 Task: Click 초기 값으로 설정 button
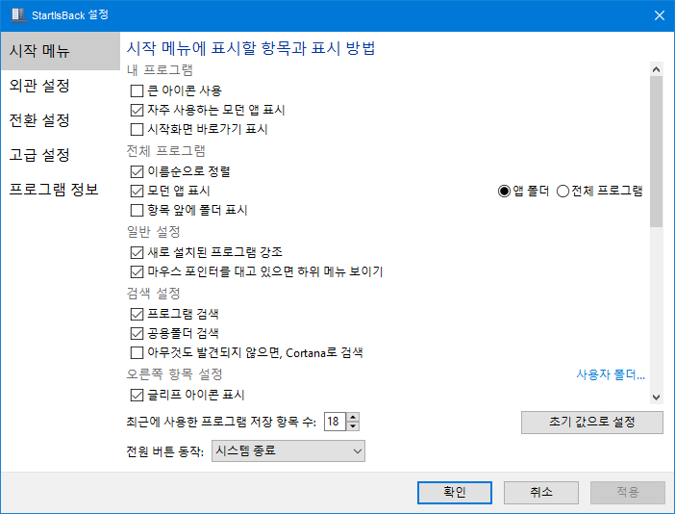592,423
